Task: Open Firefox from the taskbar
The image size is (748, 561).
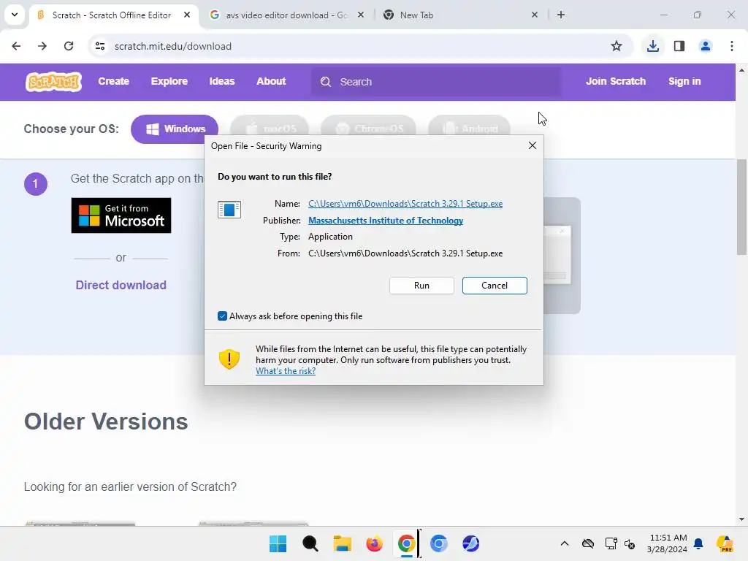Action: (x=375, y=543)
